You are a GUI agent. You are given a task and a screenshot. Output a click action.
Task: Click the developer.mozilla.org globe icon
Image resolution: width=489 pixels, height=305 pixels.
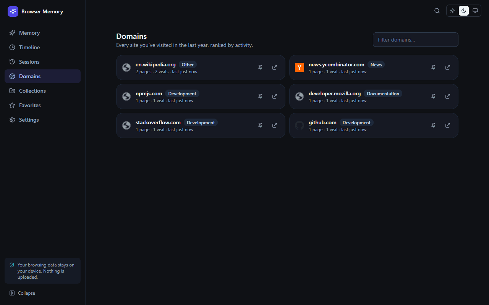coord(300,96)
